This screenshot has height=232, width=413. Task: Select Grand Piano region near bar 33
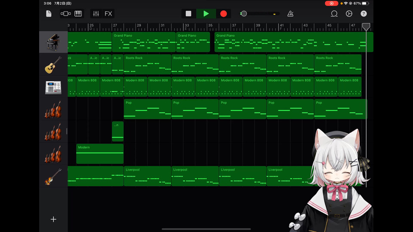[x=193, y=42]
